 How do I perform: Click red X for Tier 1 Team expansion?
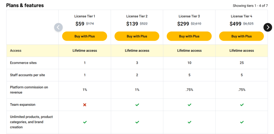tap(85, 105)
